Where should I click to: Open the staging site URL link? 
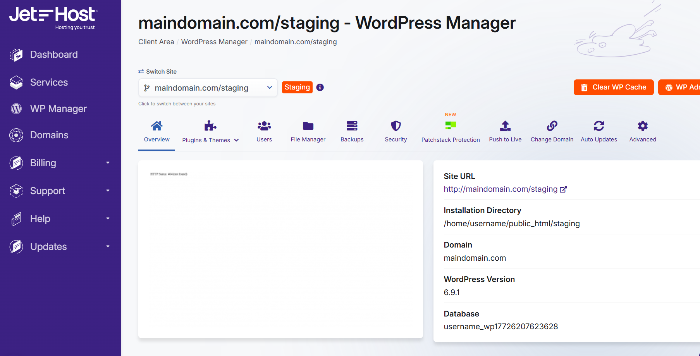[501, 189]
